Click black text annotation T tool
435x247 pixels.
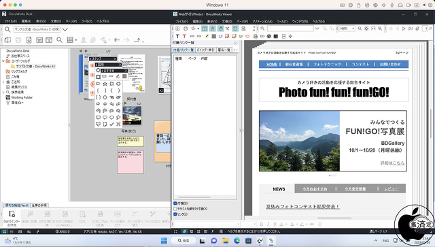pyautogui.click(x=177, y=36)
